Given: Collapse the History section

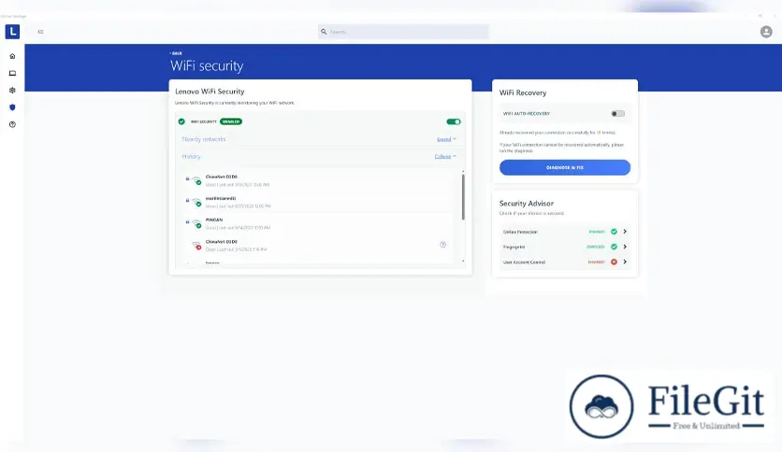Looking at the screenshot, I should [445, 156].
